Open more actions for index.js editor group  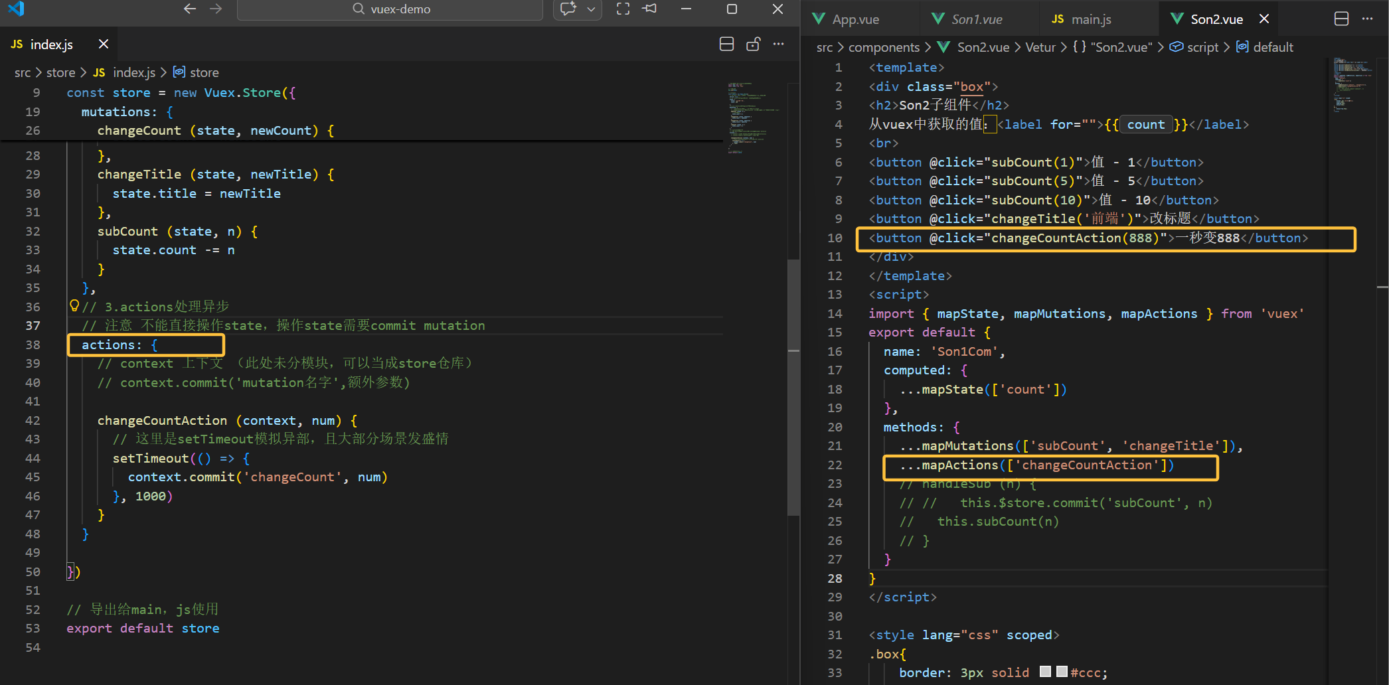tap(779, 44)
